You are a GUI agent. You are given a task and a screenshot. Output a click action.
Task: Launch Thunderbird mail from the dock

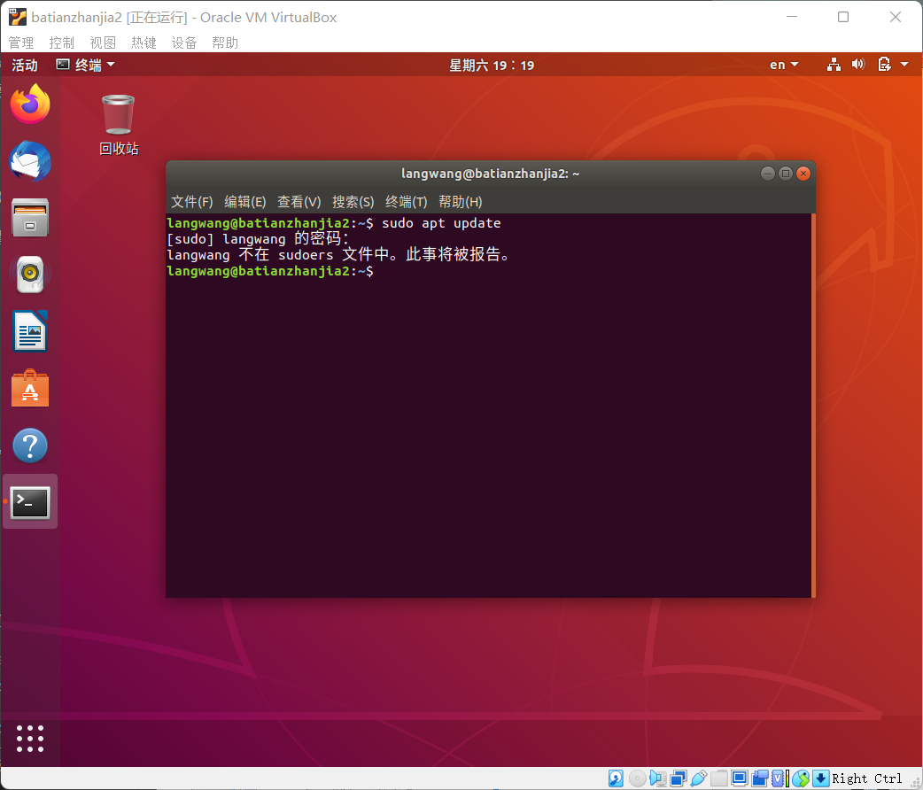[x=30, y=160]
